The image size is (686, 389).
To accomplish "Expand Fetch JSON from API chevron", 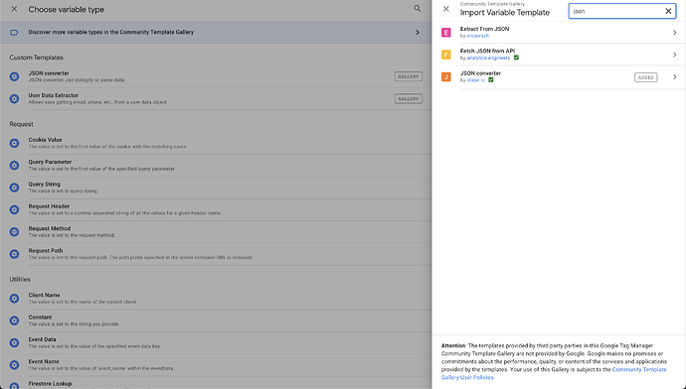I will pyautogui.click(x=675, y=55).
